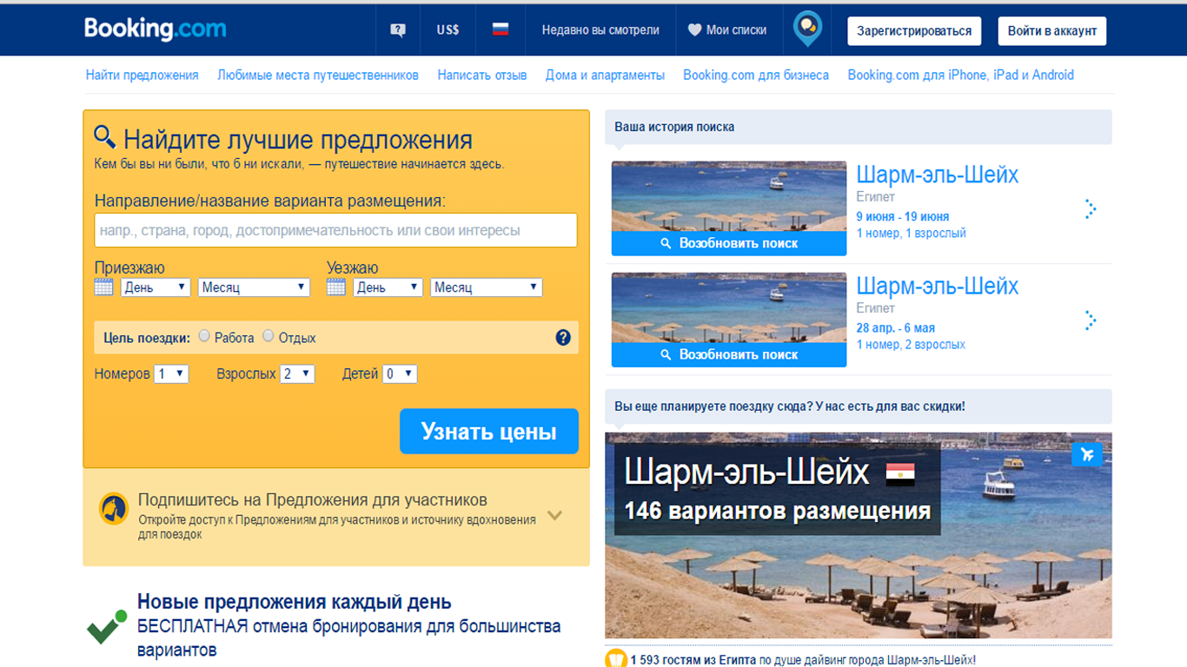
Task: Click the trip purpose help question icon
Action: tap(563, 337)
